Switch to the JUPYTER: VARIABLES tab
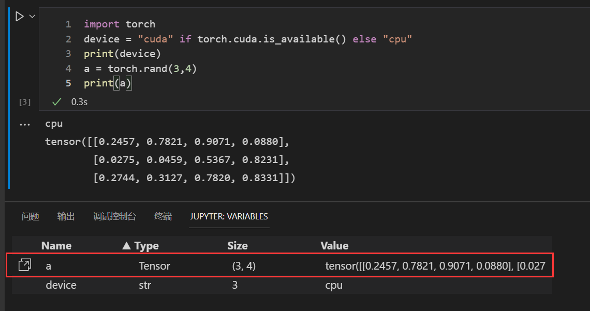Viewport: 590px width, 311px height. [229, 216]
